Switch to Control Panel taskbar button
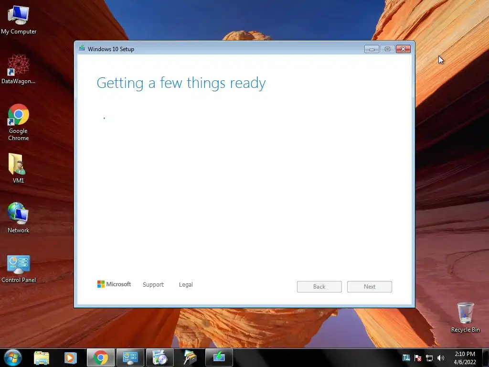This screenshot has width=489, height=367. 130,357
